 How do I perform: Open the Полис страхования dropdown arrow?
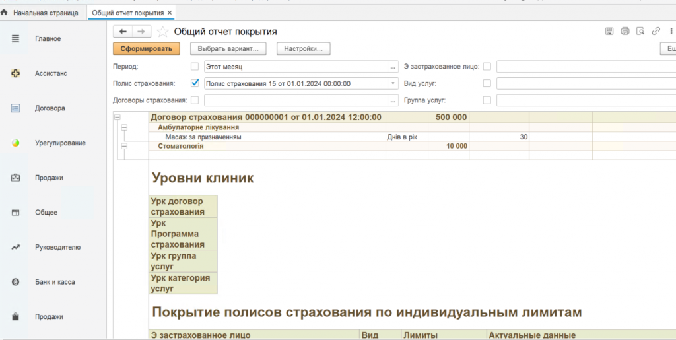tap(393, 84)
